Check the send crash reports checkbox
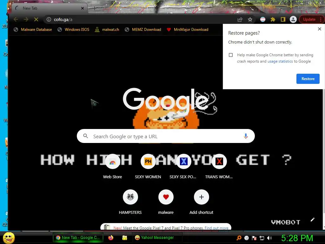 point(231,55)
